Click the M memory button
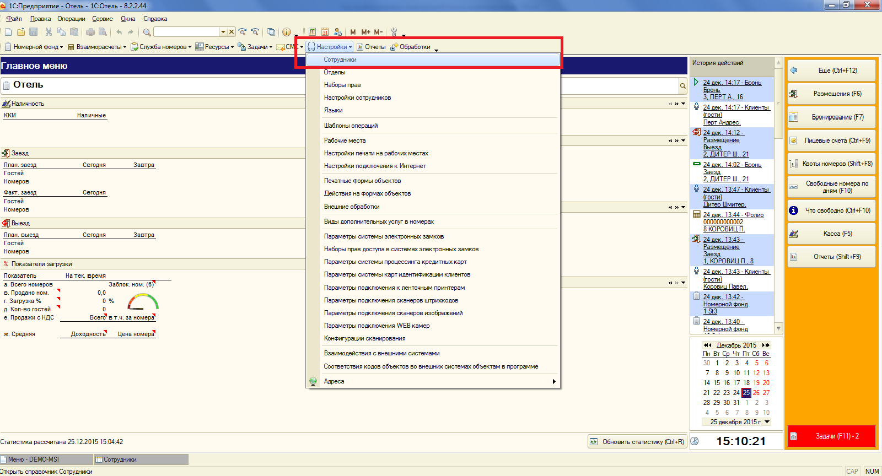 point(353,32)
